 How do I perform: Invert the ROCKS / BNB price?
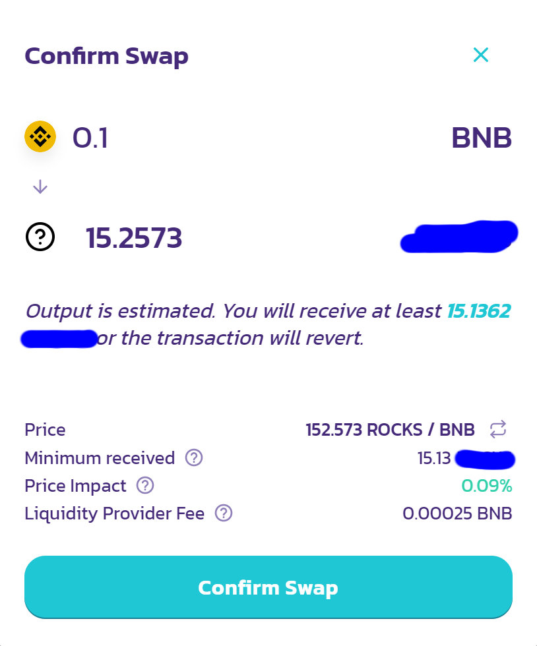[x=498, y=429]
